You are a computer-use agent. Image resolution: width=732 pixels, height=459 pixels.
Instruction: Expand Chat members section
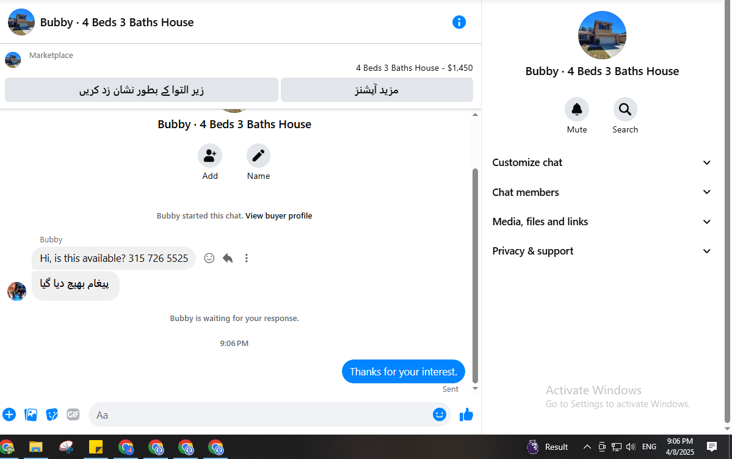tap(602, 192)
